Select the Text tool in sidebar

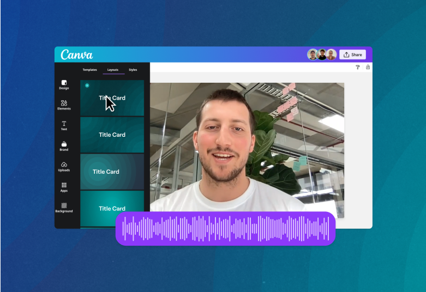64,126
